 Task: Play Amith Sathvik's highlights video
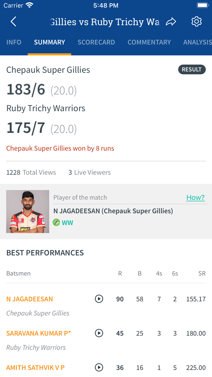click(x=99, y=367)
